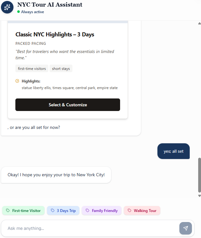
Task: Choose the First-time Visitor suggestion chip
Action: [24, 211]
